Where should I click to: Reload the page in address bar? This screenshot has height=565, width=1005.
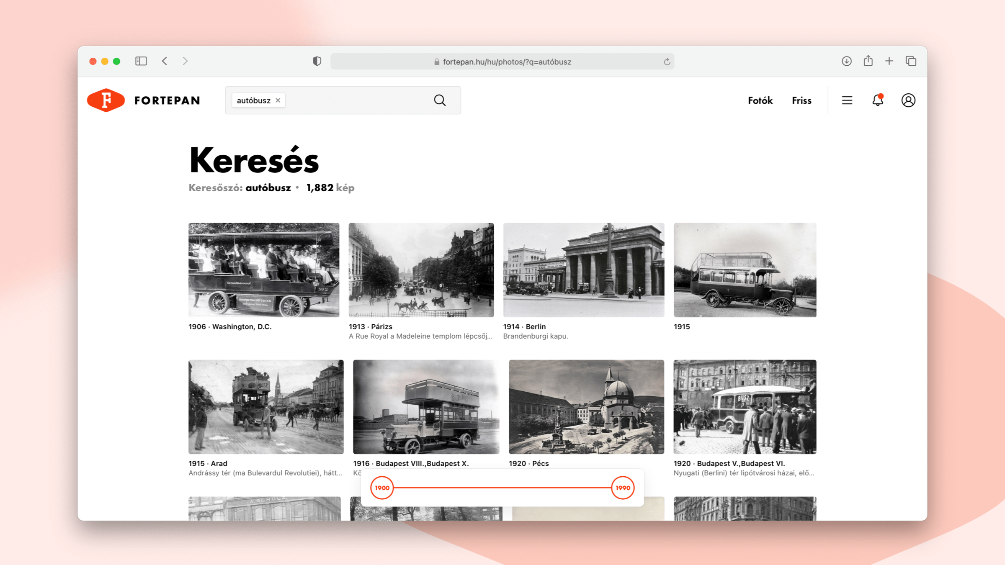(667, 62)
